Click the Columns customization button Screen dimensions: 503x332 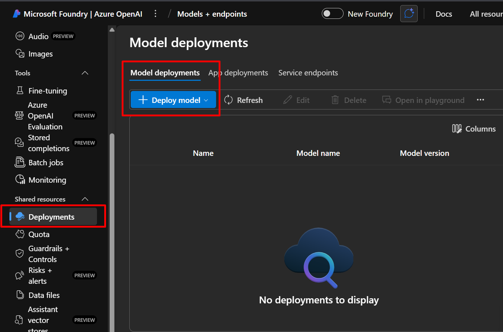[x=474, y=129]
